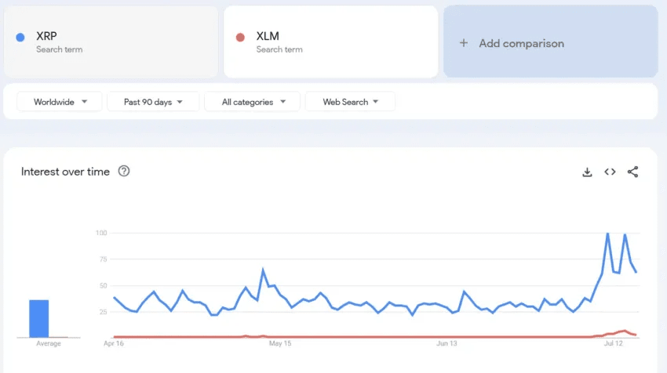This screenshot has width=667, height=373.
Task: Expand the All categories dropdown
Action: click(x=252, y=102)
